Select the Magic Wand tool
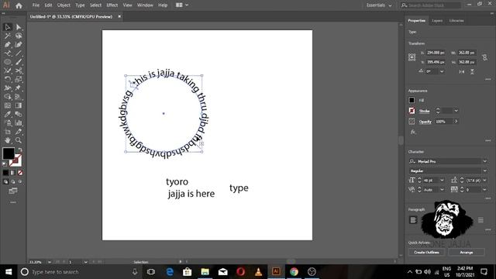The image size is (496, 279). (8, 36)
